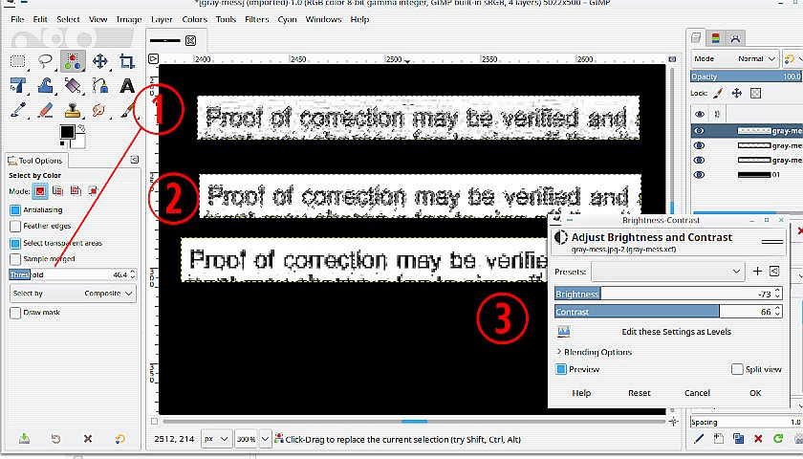Select the Paths tool
Image resolution: width=803 pixels, height=459 pixels.
tap(99, 85)
